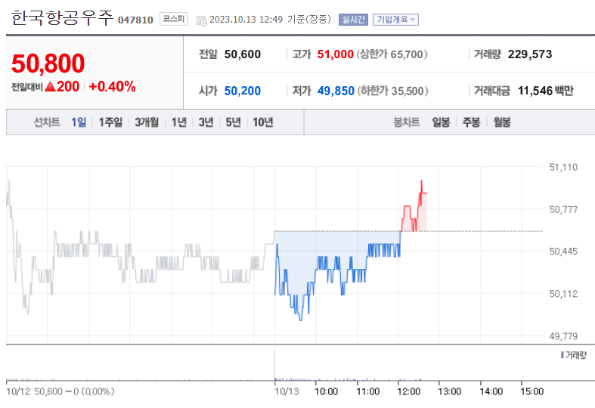Image resolution: width=595 pixels, height=408 pixels.
Task: Click the 실시간 button
Action: click(353, 20)
